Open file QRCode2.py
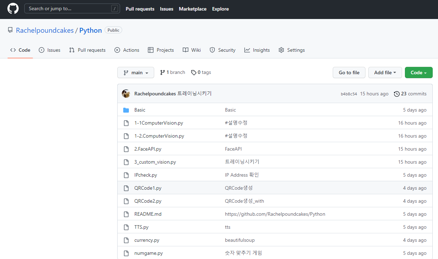This screenshot has width=438, height=259. tap(148, 201)
